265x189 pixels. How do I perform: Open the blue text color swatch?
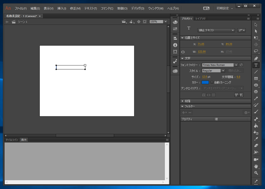(205, 82)
